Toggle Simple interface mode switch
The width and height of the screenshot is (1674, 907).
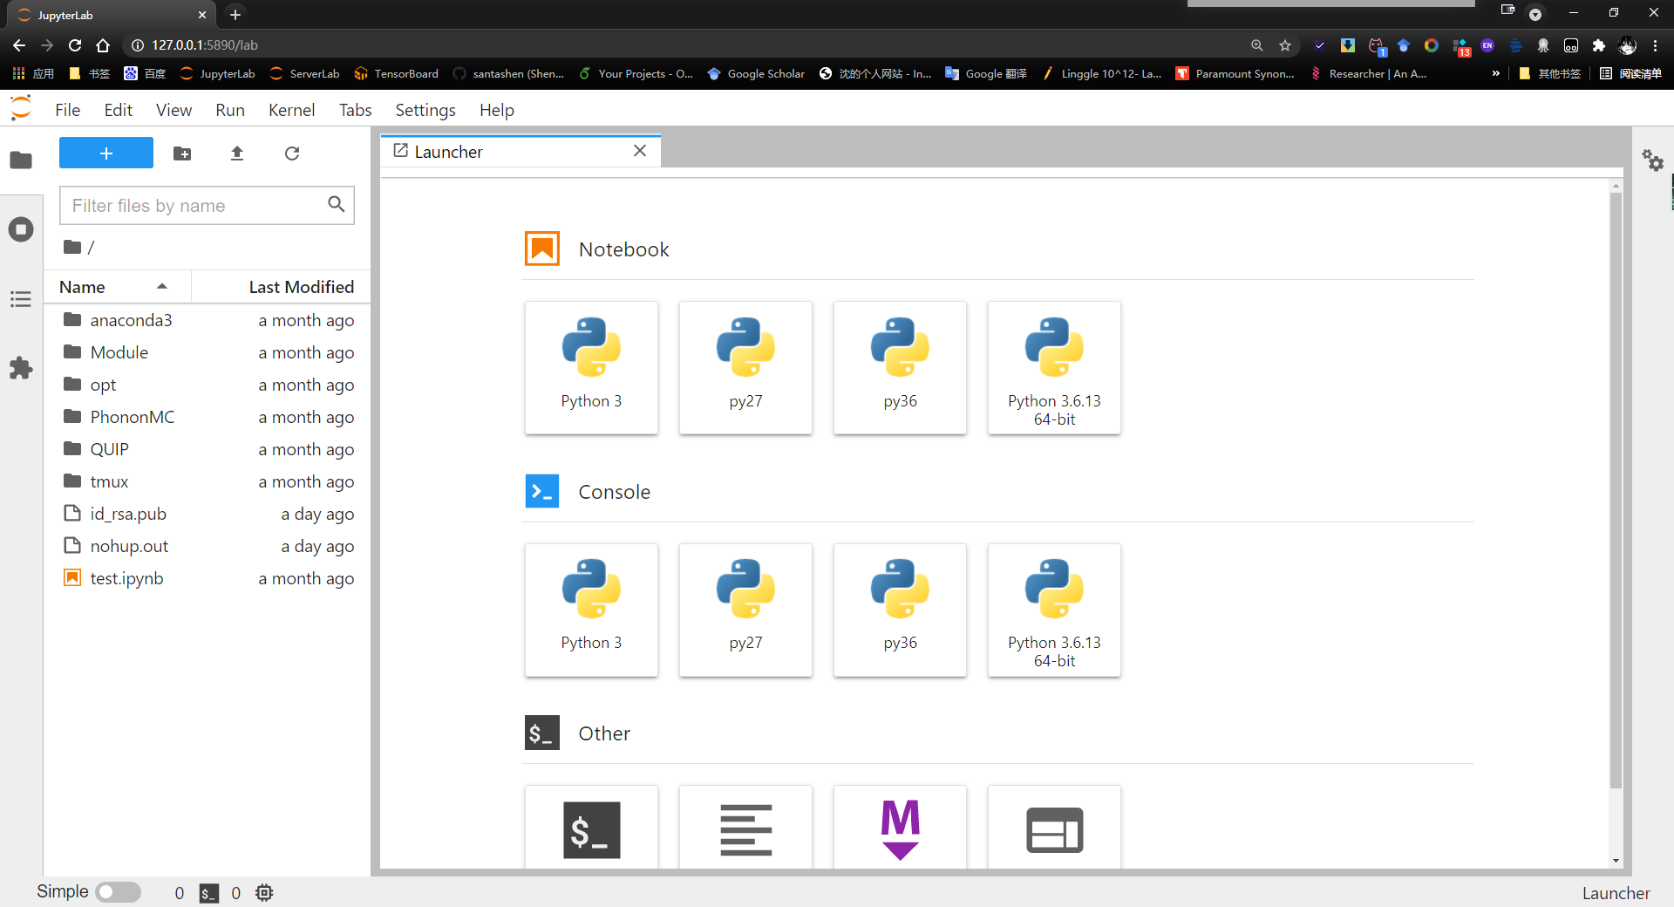tap(118, 892)
